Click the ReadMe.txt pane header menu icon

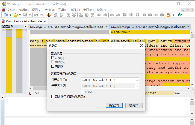coord(188,27)
